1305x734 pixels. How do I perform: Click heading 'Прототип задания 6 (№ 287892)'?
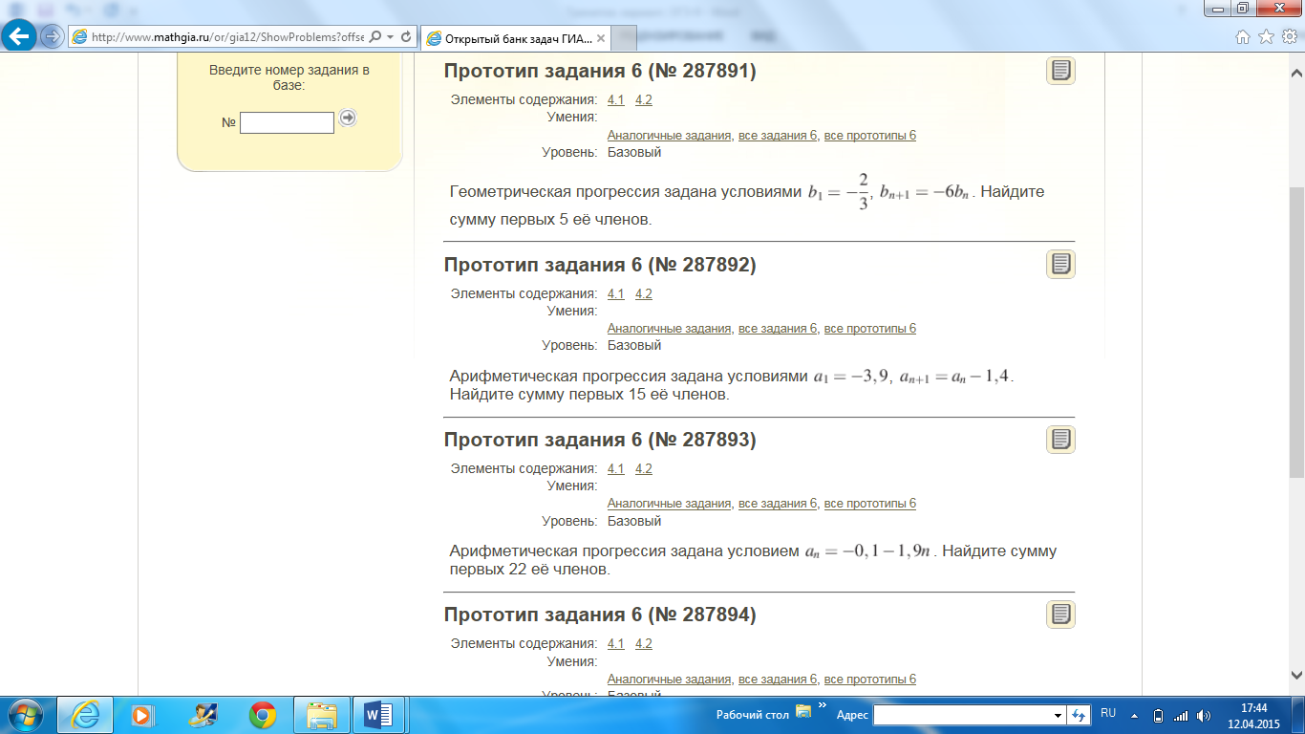click(x=600, y=265)
